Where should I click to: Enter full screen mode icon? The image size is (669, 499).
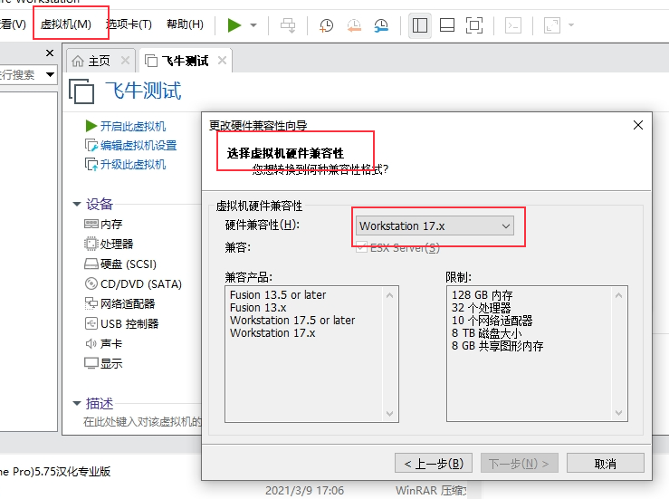pos(474,25)
